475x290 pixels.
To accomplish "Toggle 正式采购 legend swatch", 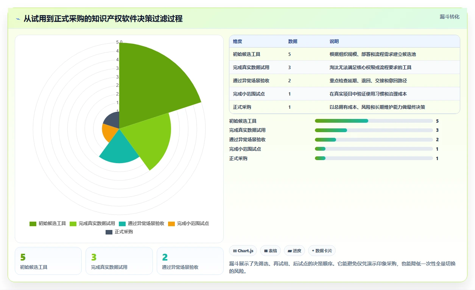I will click(x=109, y=232).
